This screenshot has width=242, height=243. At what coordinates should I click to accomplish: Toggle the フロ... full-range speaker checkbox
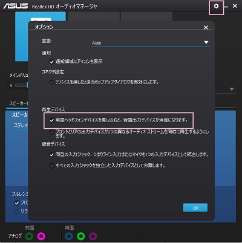pos(16,202)
